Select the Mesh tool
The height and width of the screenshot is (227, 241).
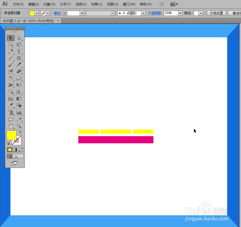[x=11, y=99]
